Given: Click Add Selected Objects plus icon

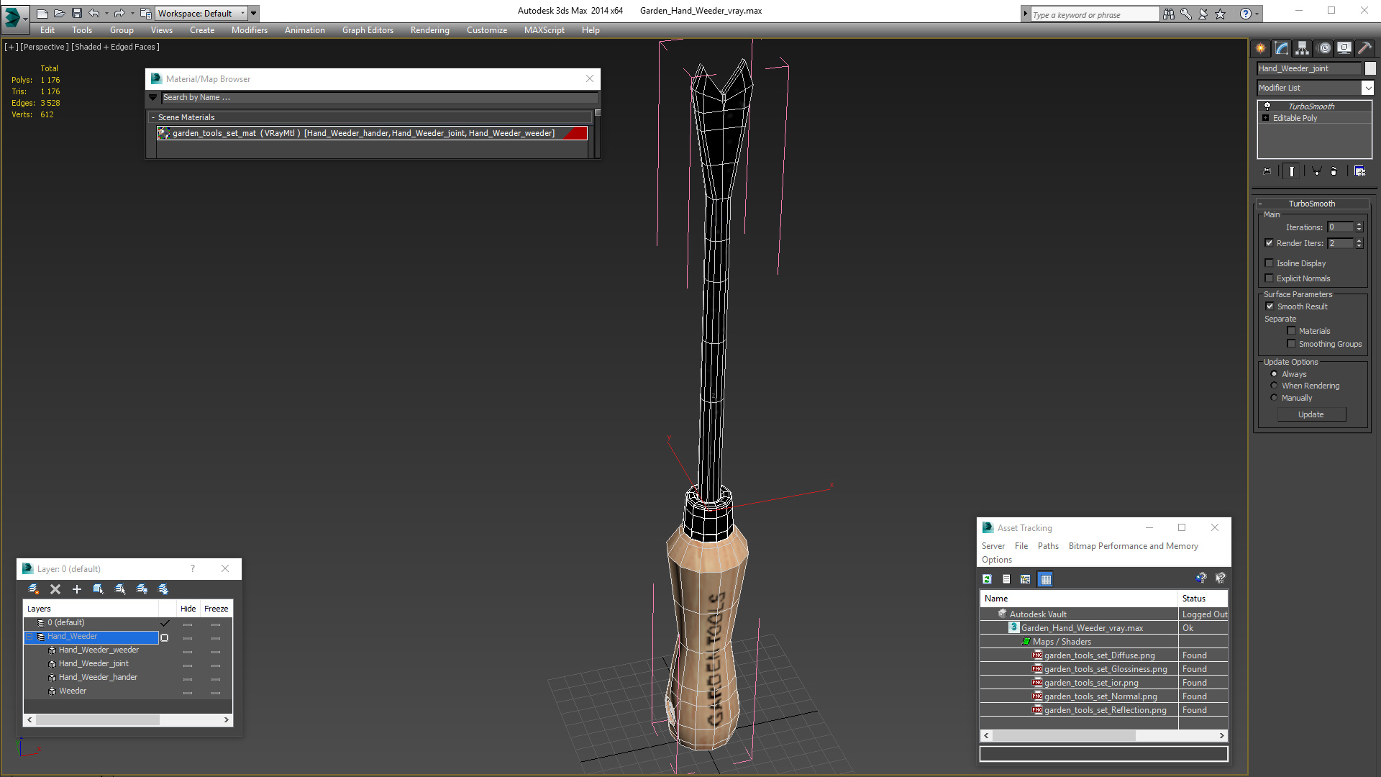Looking at the screenshot, I should pos(77,589).
